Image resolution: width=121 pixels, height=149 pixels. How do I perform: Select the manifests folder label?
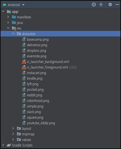point(24,17)
